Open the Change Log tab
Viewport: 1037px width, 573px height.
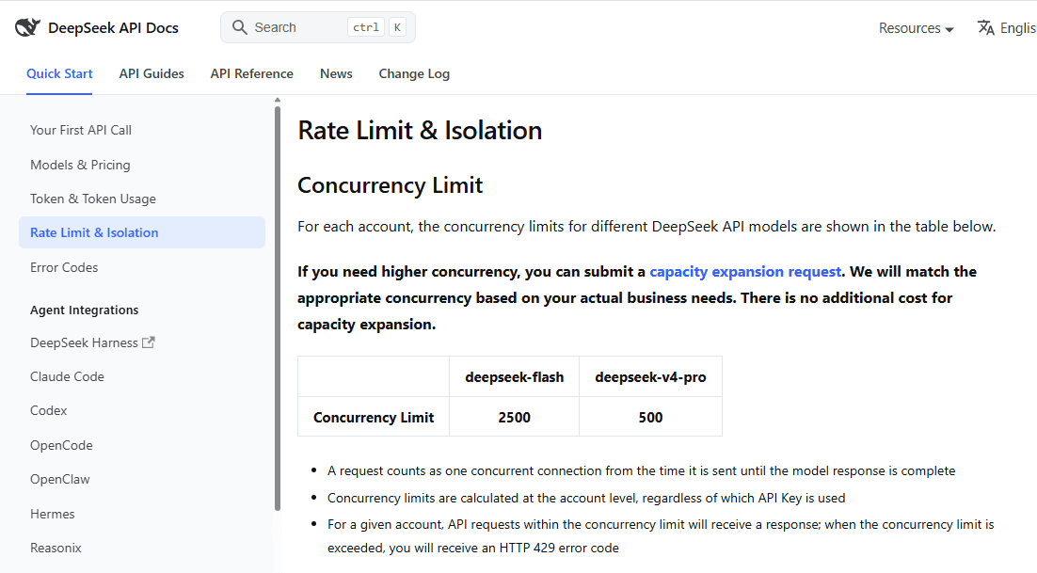[414, 73]
